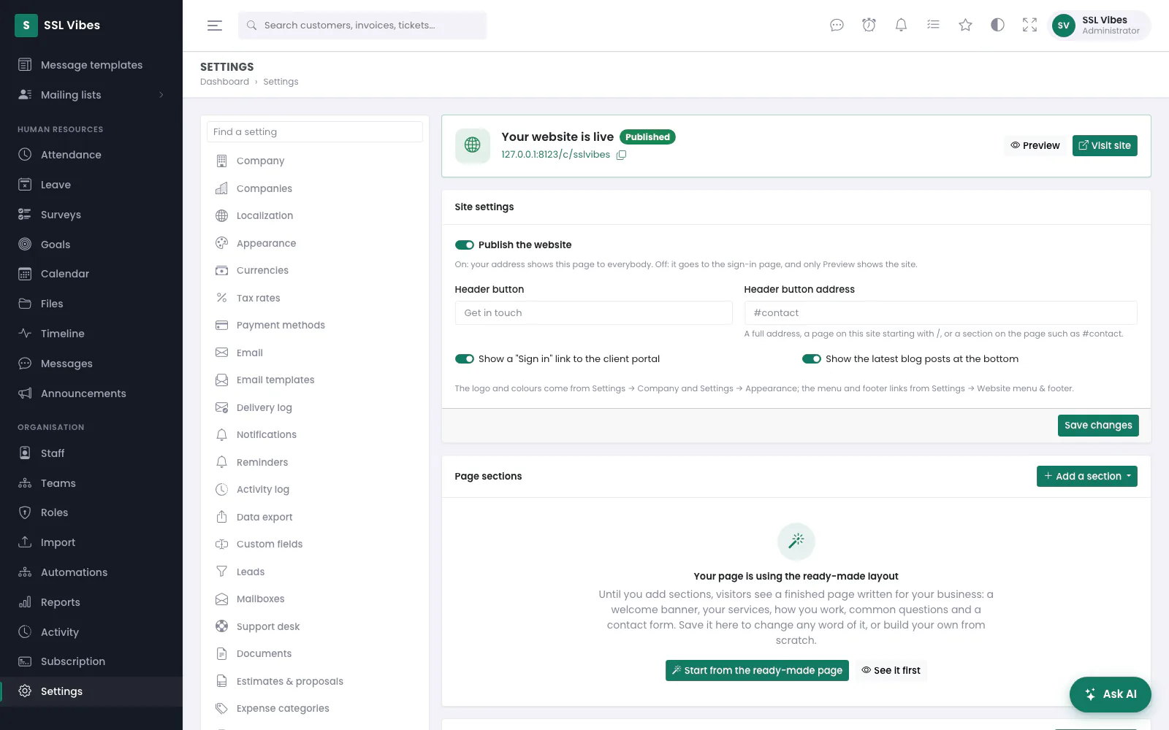Click the Visit site button

[1105, 145]
